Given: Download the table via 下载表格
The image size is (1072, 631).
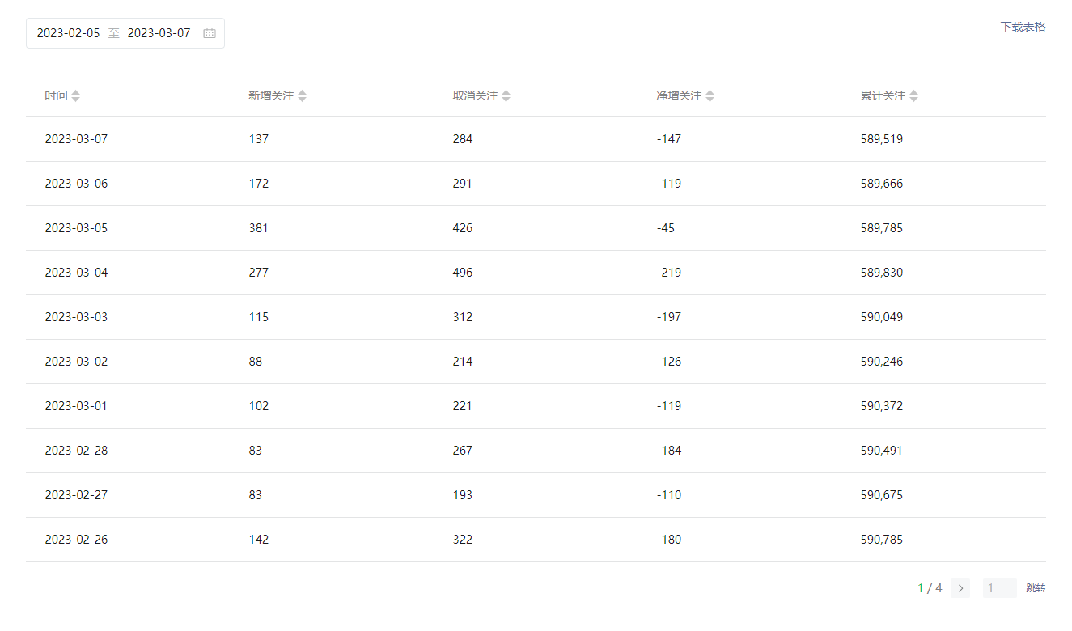Looking at the screenshot, I should coord(1023,27).
